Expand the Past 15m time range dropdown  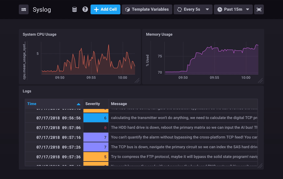pyautogui.click(x=233, y=9)
